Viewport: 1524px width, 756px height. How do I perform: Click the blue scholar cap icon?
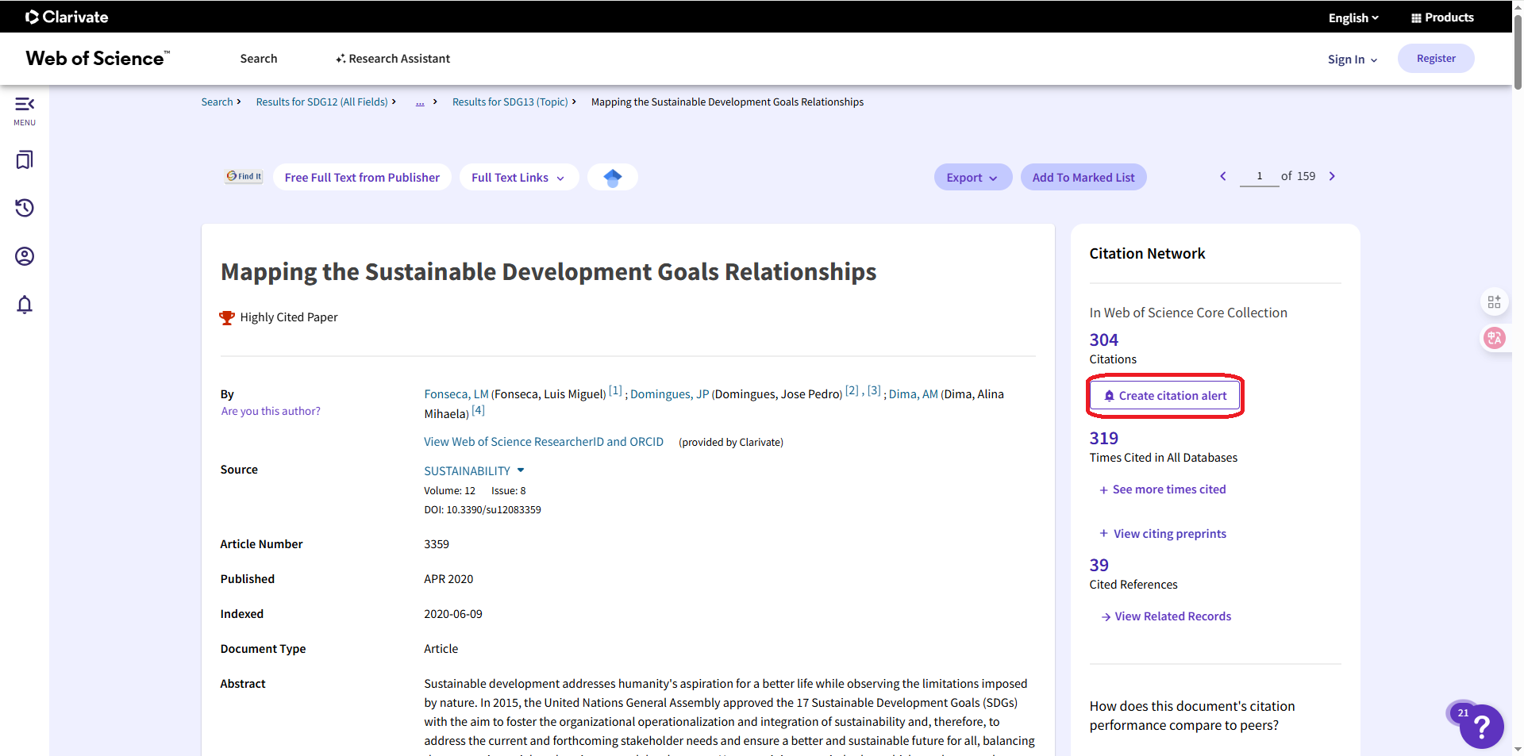(x=612, y=178)
